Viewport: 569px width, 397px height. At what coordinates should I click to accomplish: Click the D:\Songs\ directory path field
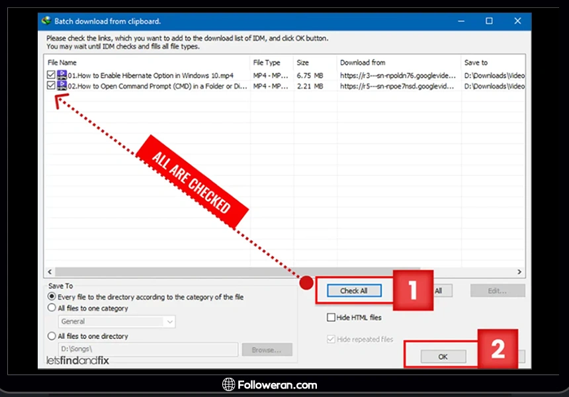[x=148, y=349]
